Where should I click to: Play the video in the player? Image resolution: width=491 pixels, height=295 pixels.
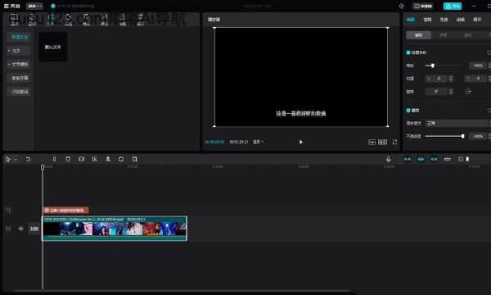(x=301, y=142)
